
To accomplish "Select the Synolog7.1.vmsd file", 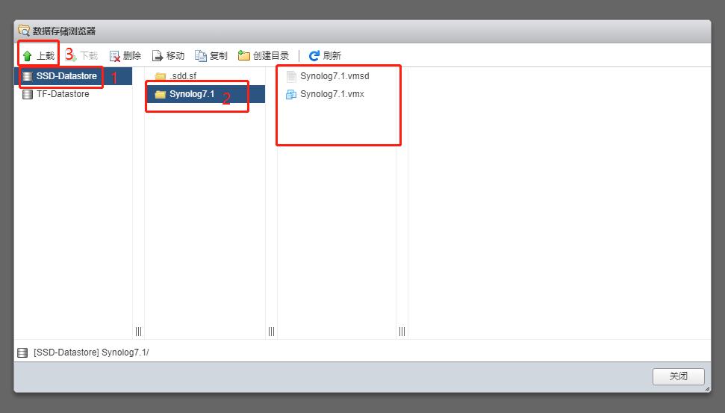I will point(337,76).
